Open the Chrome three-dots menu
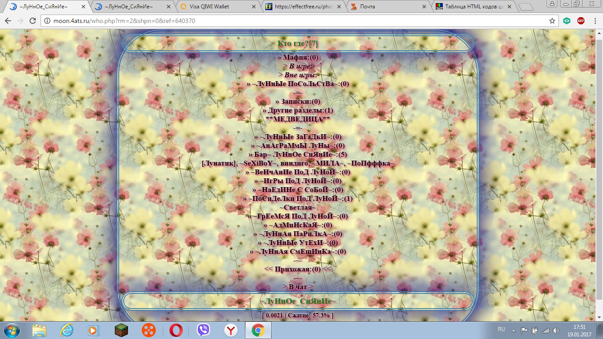The image size is (603, 339). coord(595,21)
